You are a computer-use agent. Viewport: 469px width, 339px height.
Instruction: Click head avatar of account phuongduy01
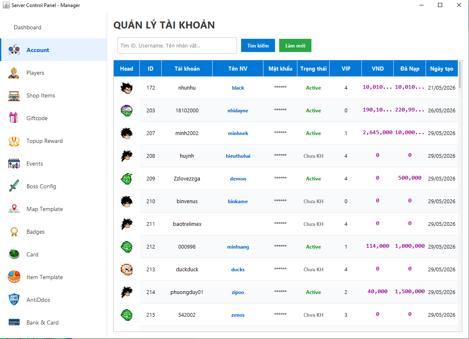coord(127,292)
